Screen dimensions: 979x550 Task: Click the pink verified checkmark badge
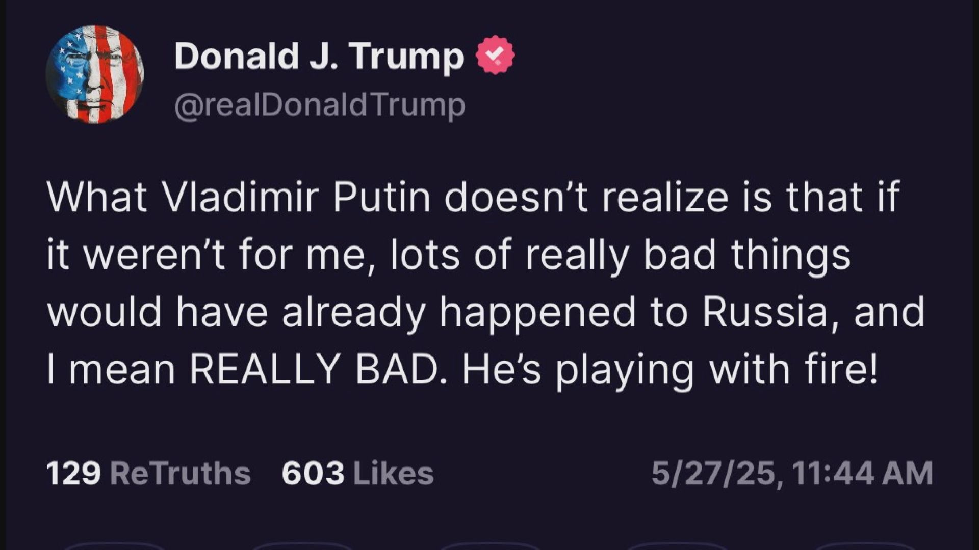click(495, 55)
